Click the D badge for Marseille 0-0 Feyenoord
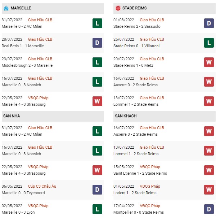 [97, 189]
